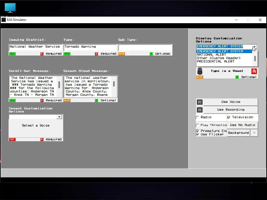Screen dimensions: 267x200
Task: Click the green O badge under Sub Type
Action: [151, 54]
